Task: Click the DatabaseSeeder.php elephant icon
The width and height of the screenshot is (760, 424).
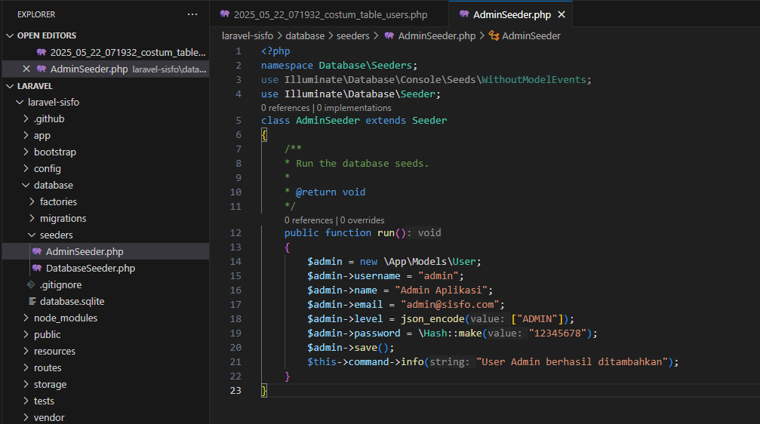Action: (36, 269)
